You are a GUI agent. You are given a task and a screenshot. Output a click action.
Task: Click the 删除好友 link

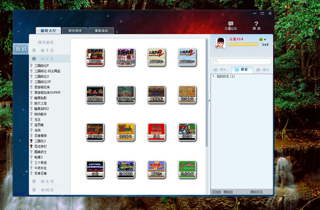click(257, 192)
